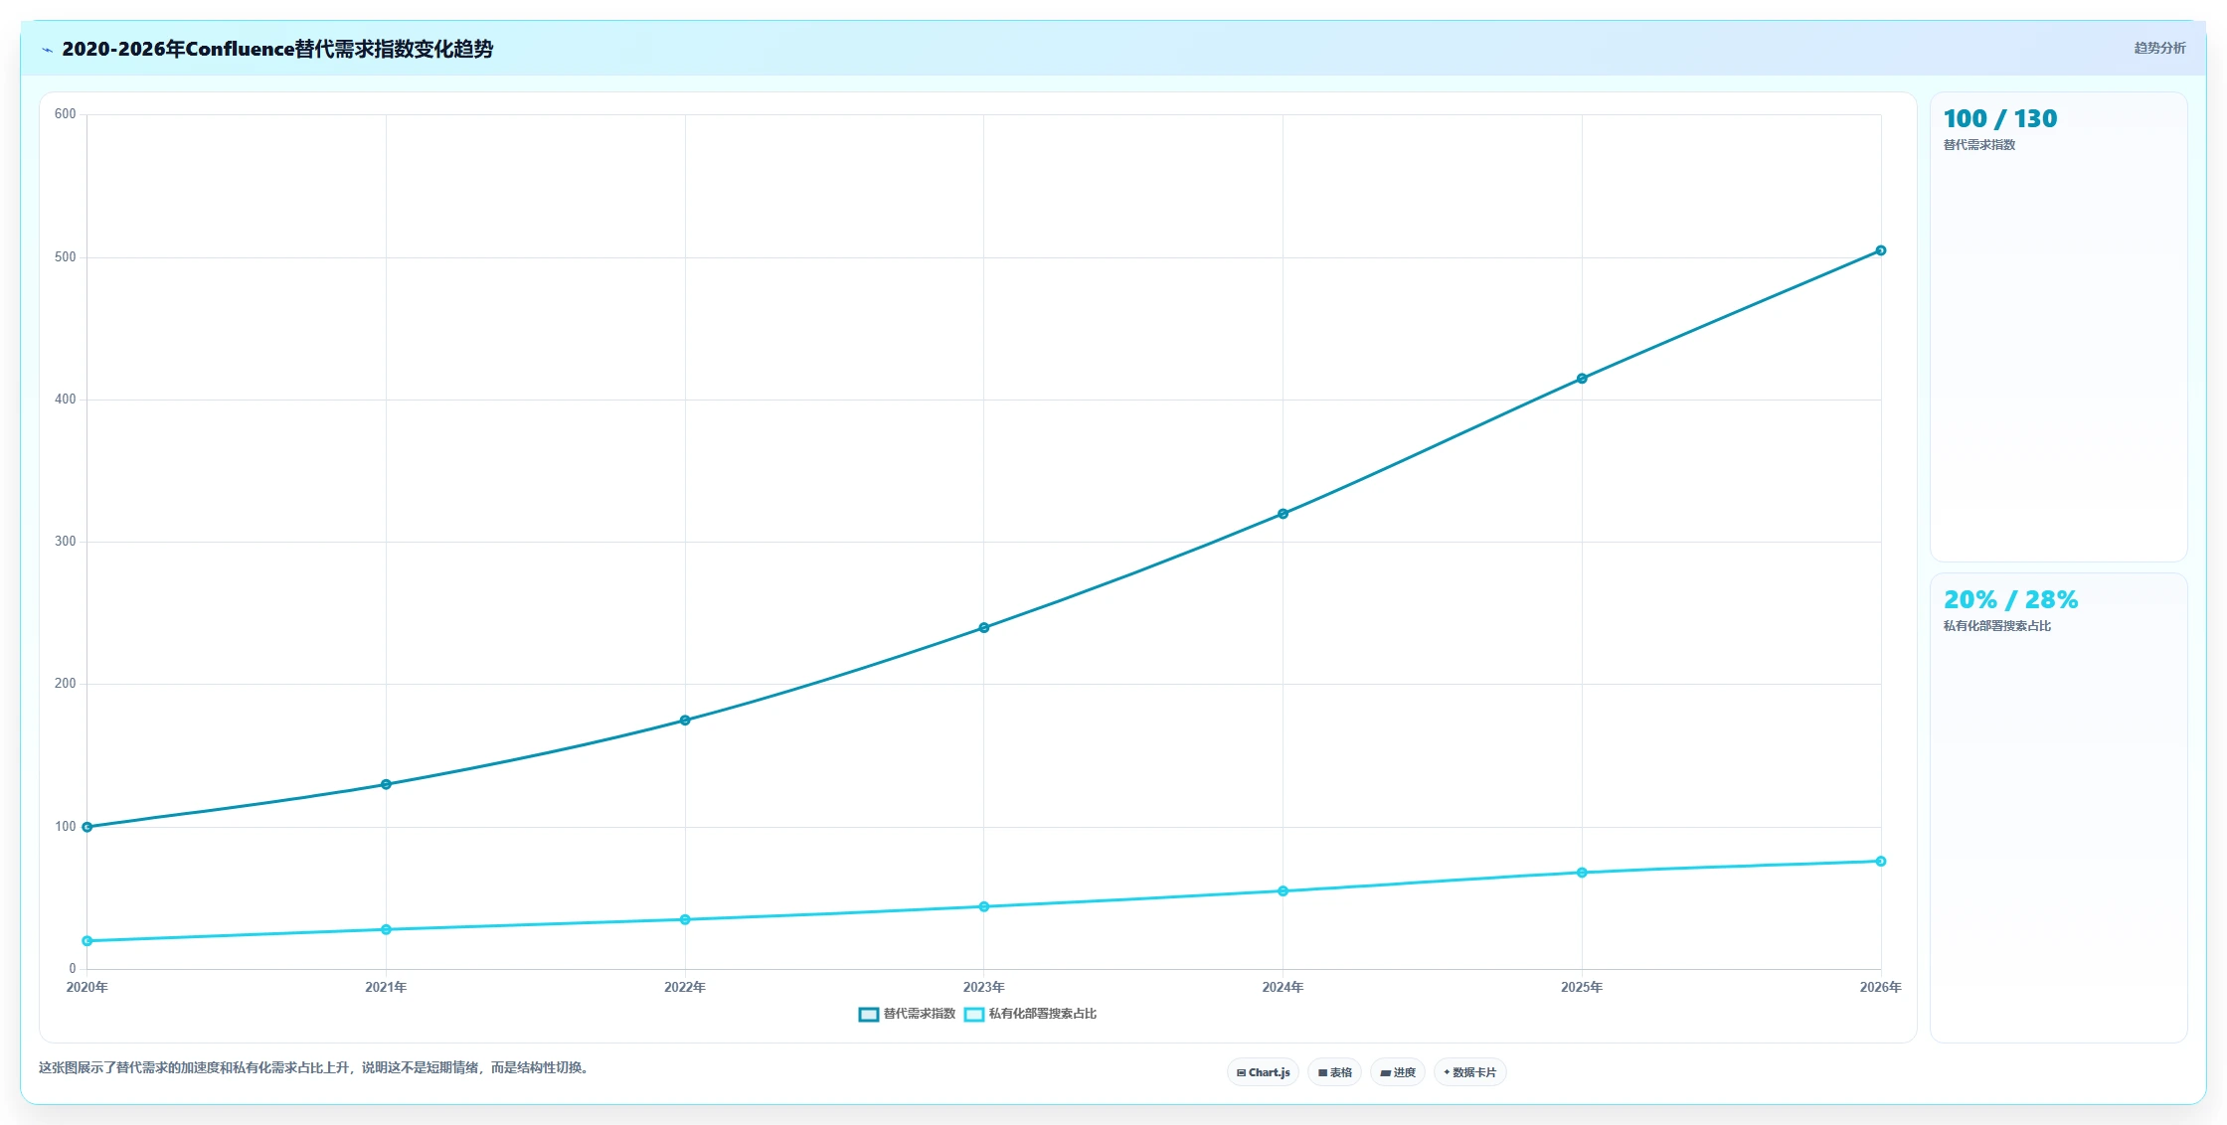Image resolution: width=2227 pixels, height=1125 pixels.
Task: Click the 2025年 point on the 替代需求指数 line
Action: [1582, 379]
